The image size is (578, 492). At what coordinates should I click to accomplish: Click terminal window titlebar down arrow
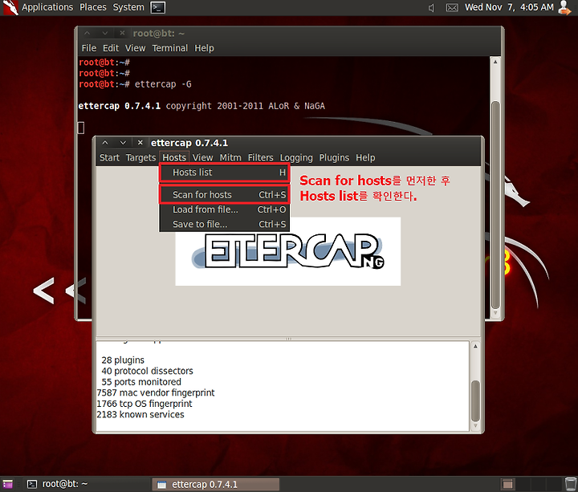click(105, 33)
